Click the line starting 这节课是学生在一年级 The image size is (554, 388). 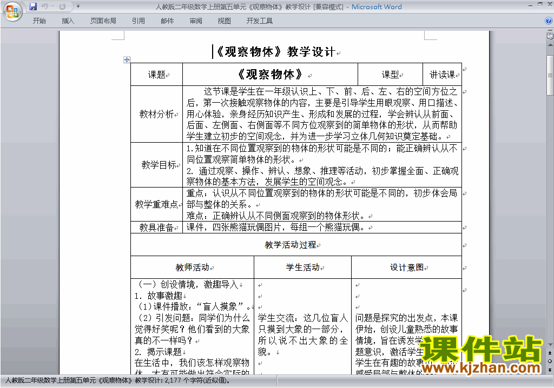coord(331,92)
